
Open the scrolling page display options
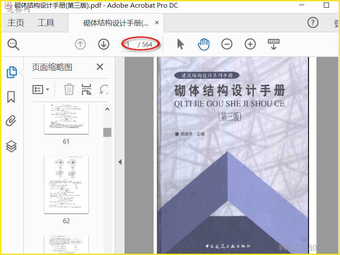click(x=274, y=44)
